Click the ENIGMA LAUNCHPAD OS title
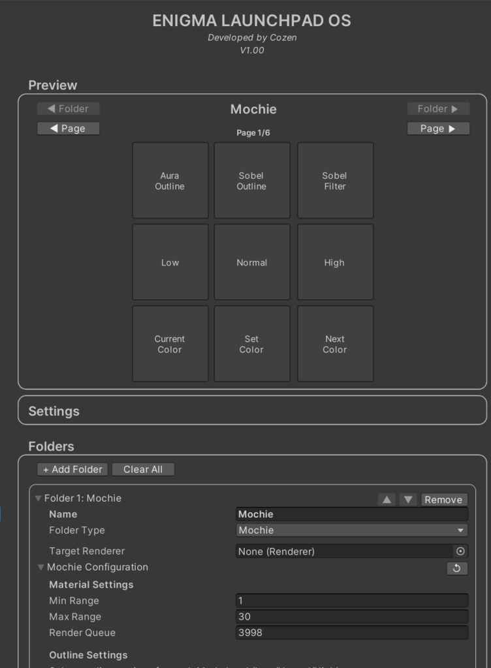Viewport: 491px width, 668px height. 252,20
